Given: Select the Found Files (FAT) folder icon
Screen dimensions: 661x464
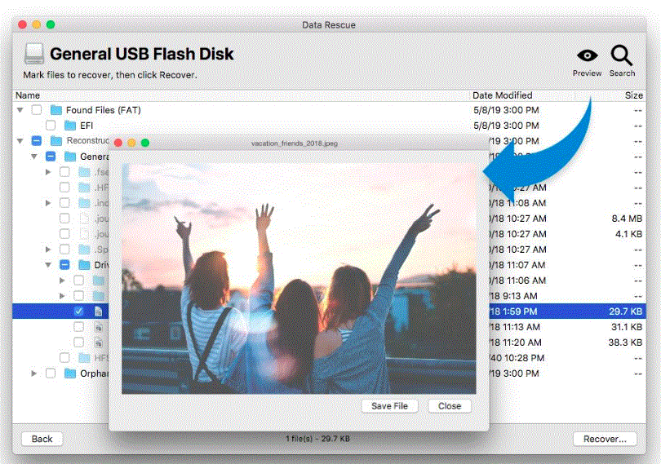Looking at the screenshot, I should tap(56, 110).
